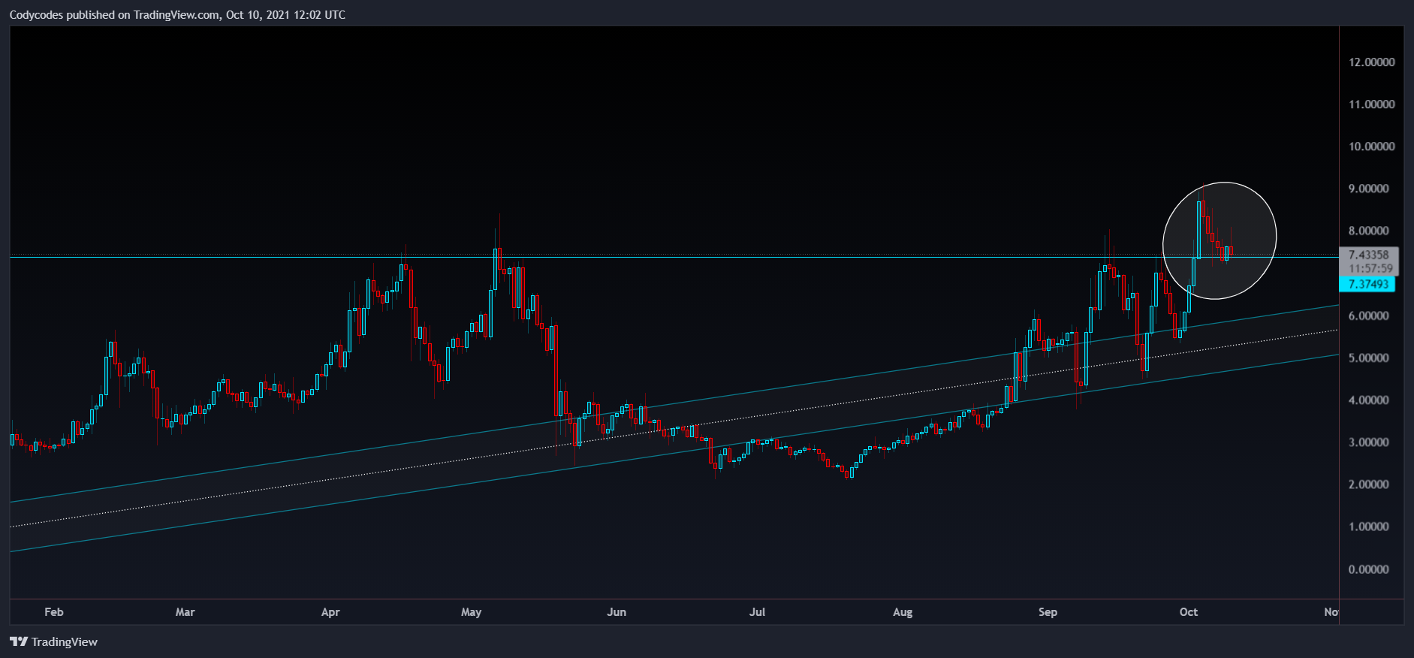Click the Jun label on time axis
The width and height of the screenshot is (1414, 658).
(x=617, y=611)
